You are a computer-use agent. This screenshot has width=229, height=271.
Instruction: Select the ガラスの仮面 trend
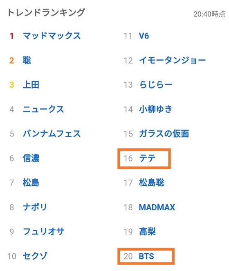[x=164, y=134]
